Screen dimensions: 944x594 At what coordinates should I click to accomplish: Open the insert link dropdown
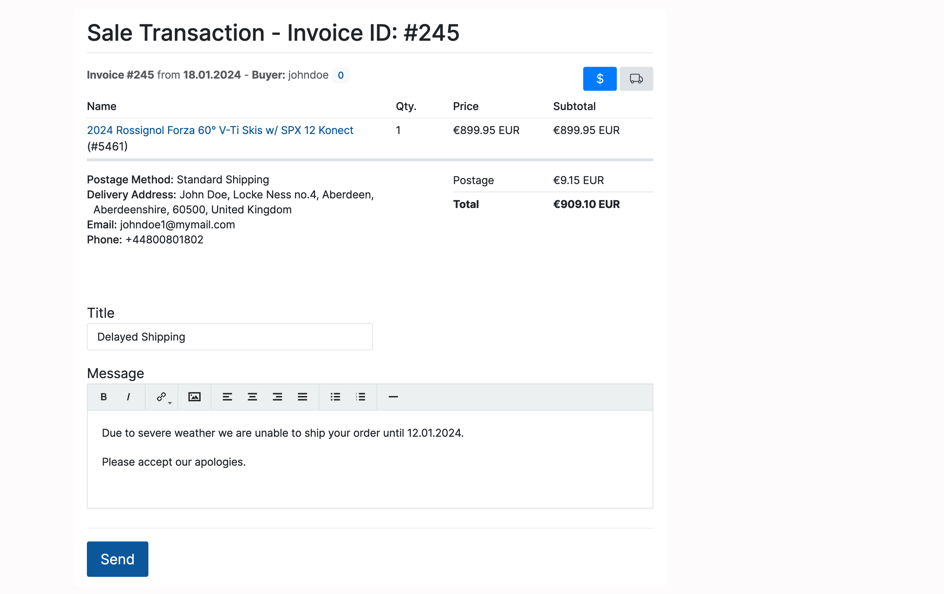(x=162, y=397)
